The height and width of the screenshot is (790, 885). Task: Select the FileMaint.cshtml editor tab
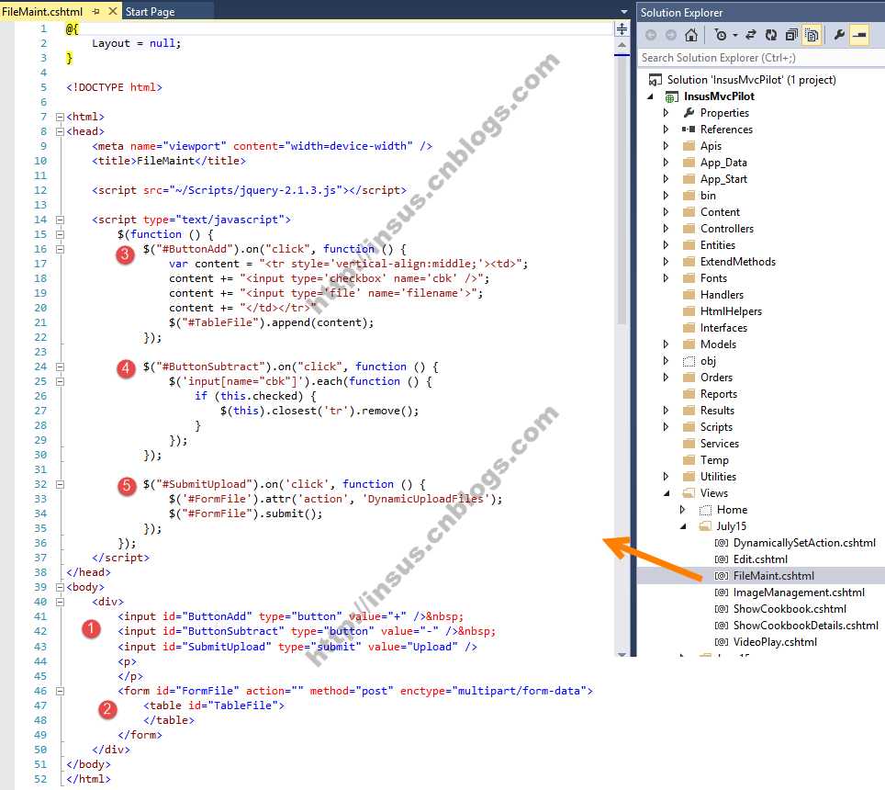42,12
